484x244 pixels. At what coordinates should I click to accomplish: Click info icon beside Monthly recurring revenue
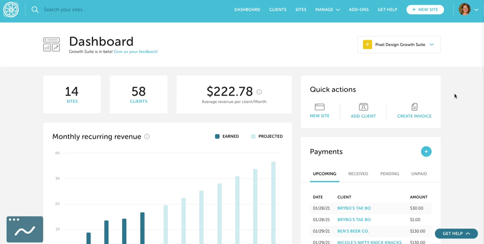click(x=147, y=137)
